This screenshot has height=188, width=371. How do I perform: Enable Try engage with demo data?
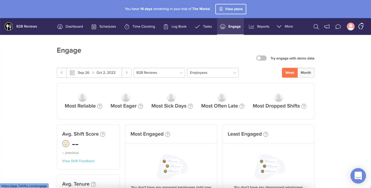click(261, 58)
